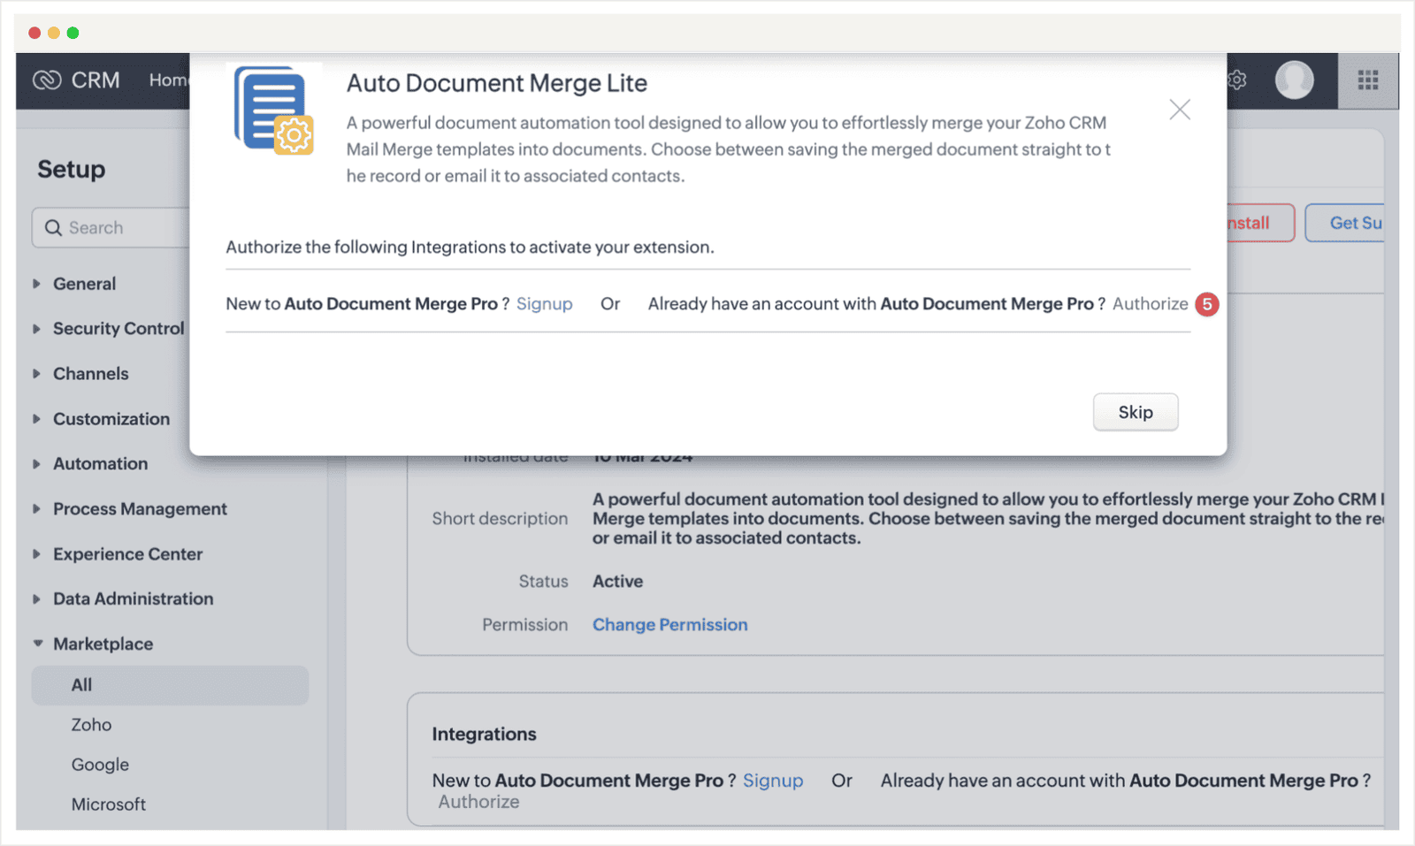
Task: Expand the General section arrow
Action: point(36,284)
